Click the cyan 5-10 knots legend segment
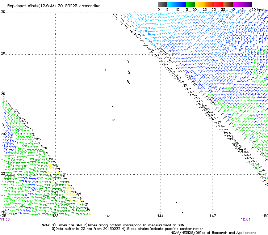Screen dimensions: 268x235 coord(172,4)
